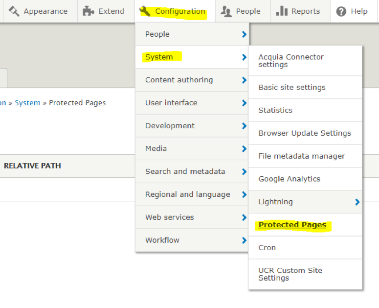Expand the System submenu arrow
The width and height of the screenshot is (379, 308).
click(244, 57)
